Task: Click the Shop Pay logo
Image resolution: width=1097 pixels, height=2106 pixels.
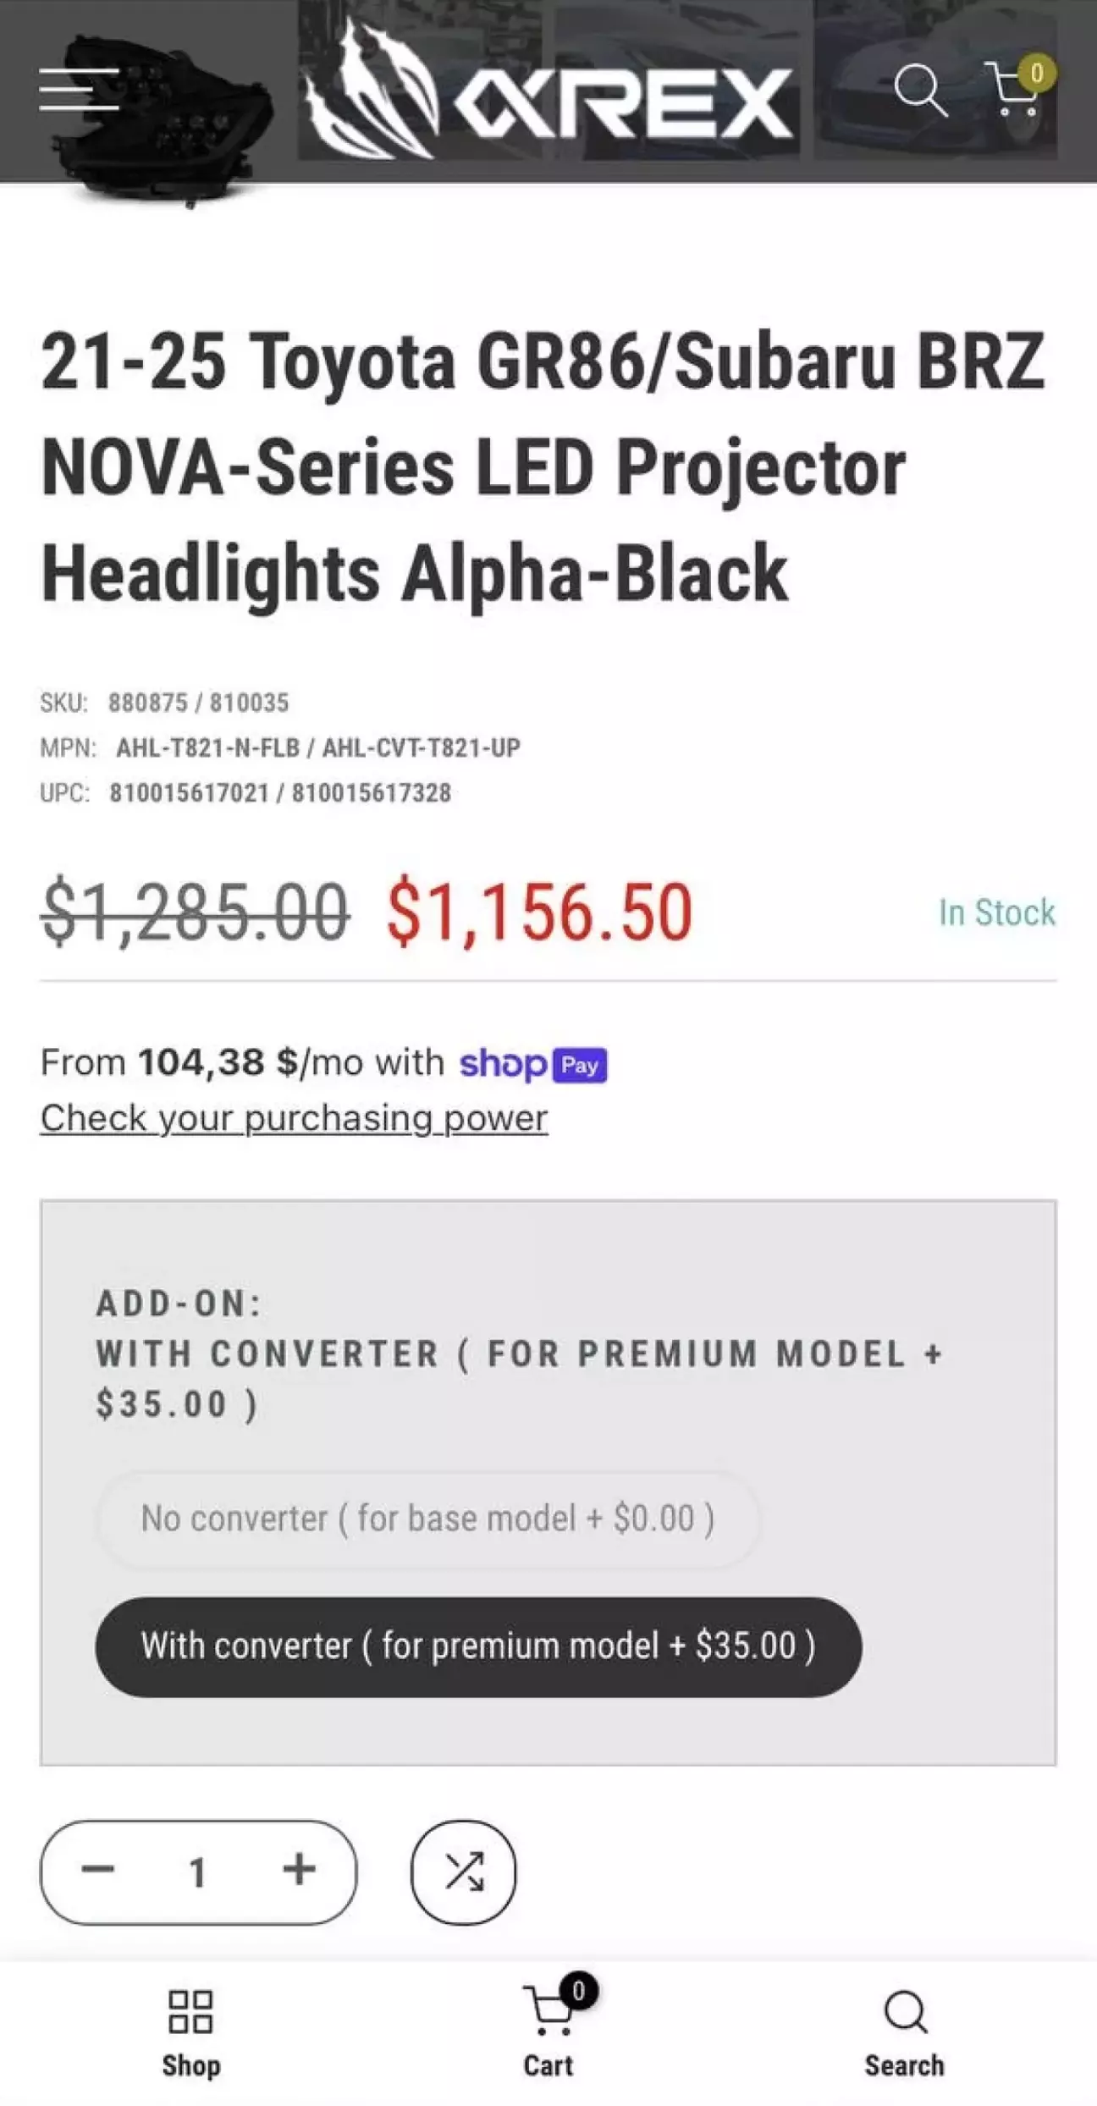Action: click(x=533, y=1064)
